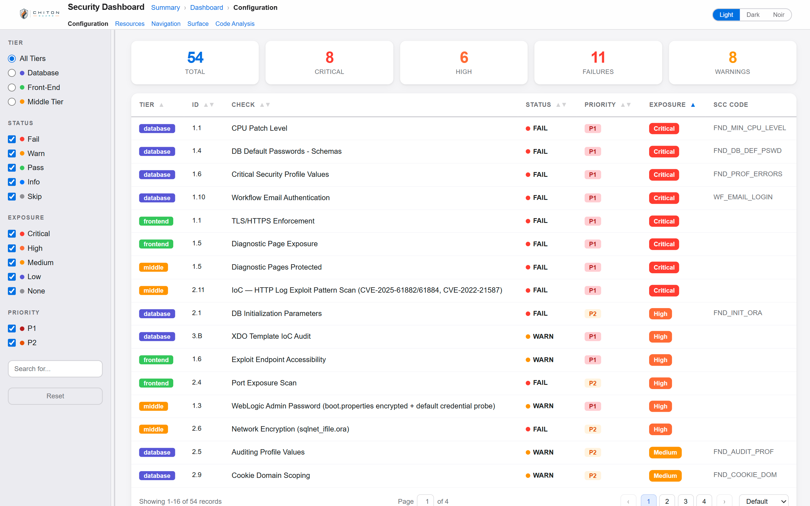The width and height of the screenshot is (810, 506).
Task: Open the Code Analysis tab
Action: click(x=235, y=24)
